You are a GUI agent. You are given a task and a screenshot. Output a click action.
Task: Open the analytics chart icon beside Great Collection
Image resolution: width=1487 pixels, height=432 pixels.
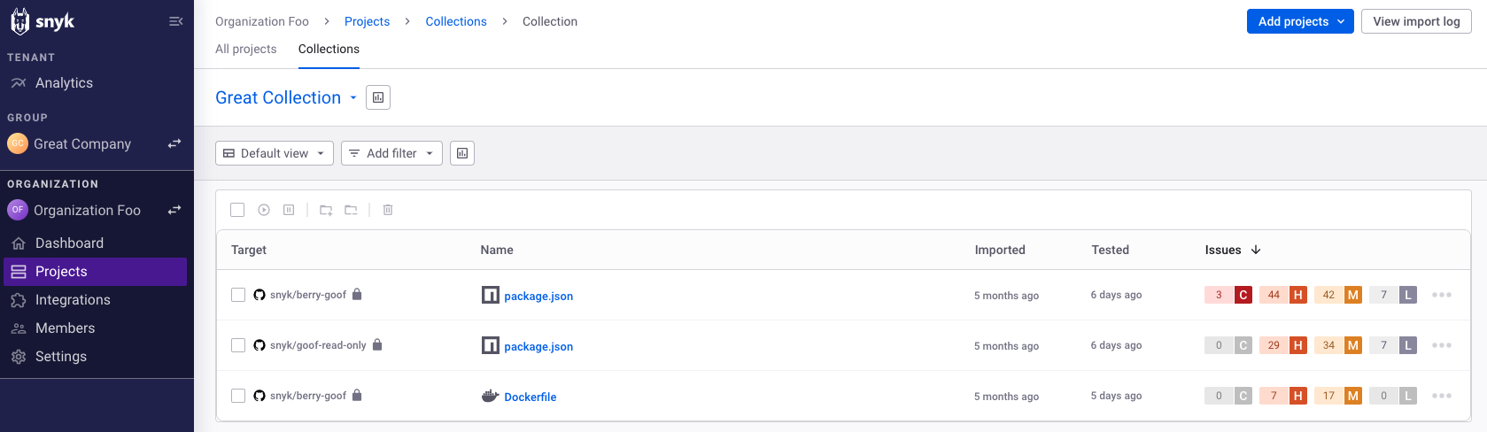pos(378,97)
